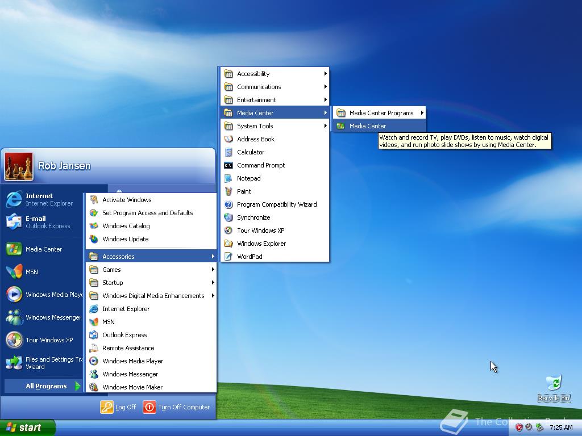Screen dimensions: 582x436
Task: Launch Calculator
Action: coord(275,152)
